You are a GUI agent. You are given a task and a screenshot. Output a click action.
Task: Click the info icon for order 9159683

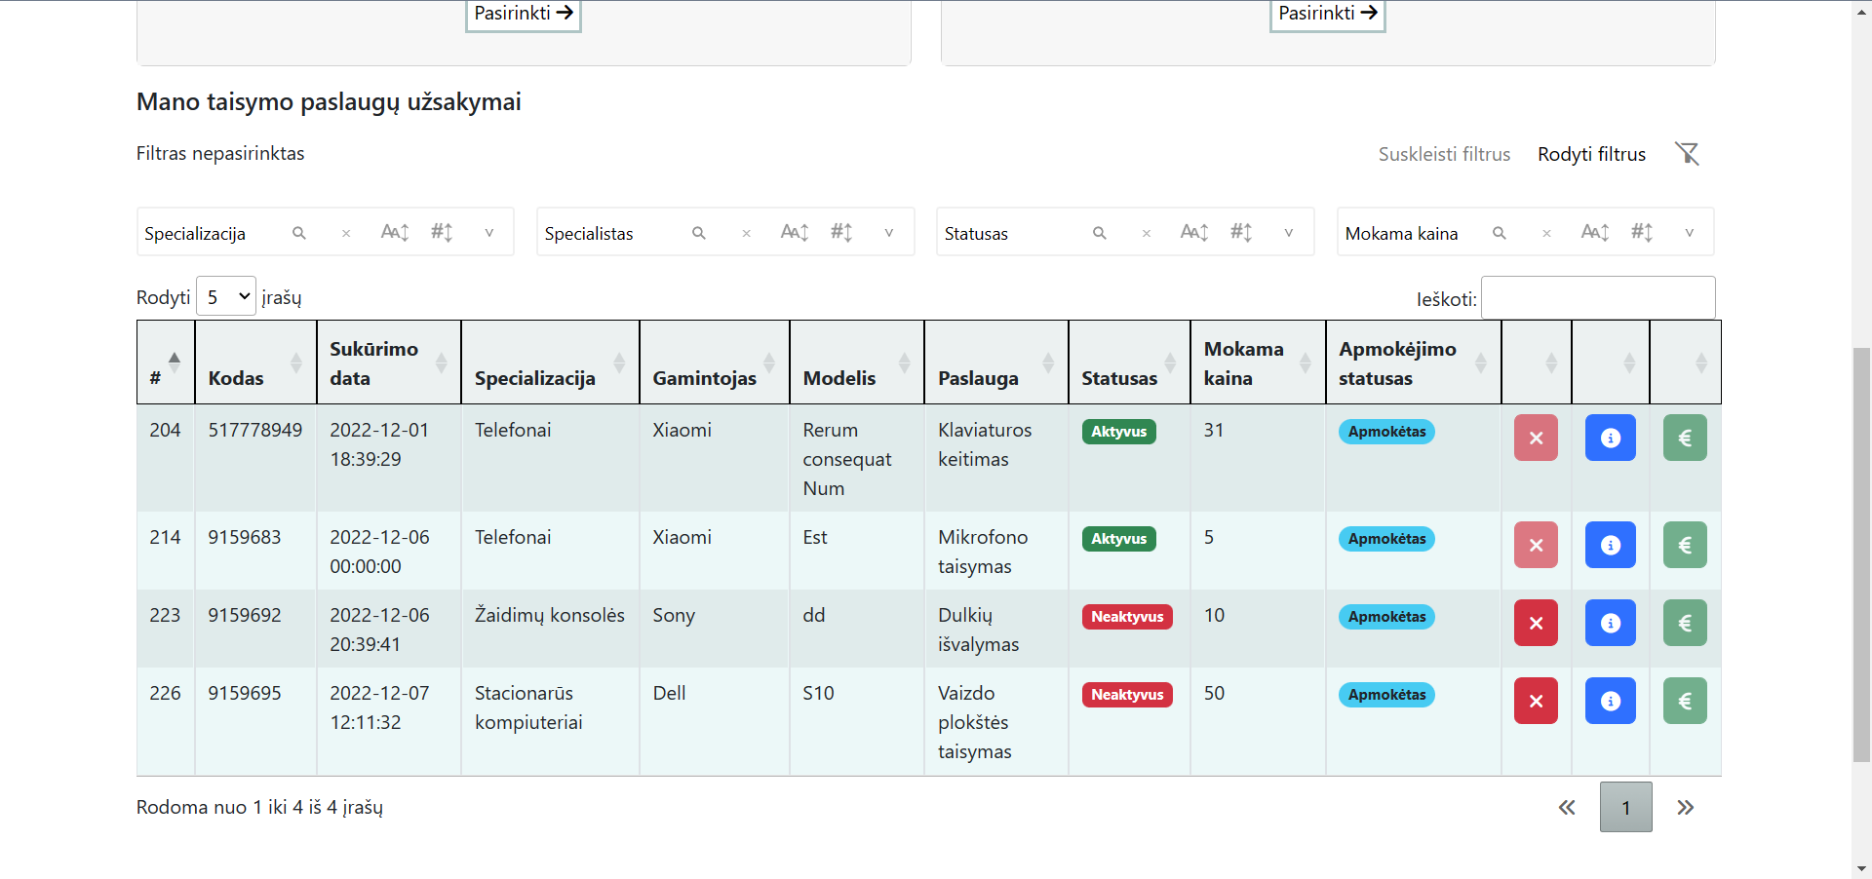[x=1610, y=545]
